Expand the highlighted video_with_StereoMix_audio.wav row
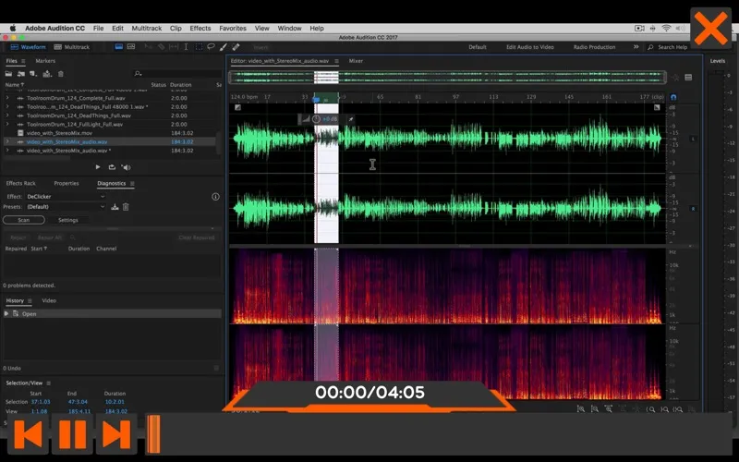This screenshot has width=739, height=462. 7,141
